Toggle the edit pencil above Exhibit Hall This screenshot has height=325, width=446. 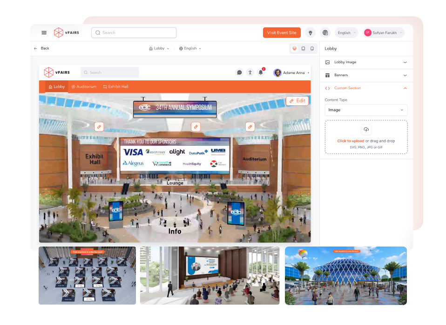tap(99, 126)
